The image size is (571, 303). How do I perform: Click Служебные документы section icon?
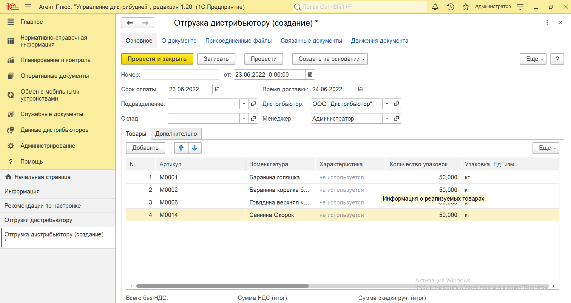(x=11, y=114)
